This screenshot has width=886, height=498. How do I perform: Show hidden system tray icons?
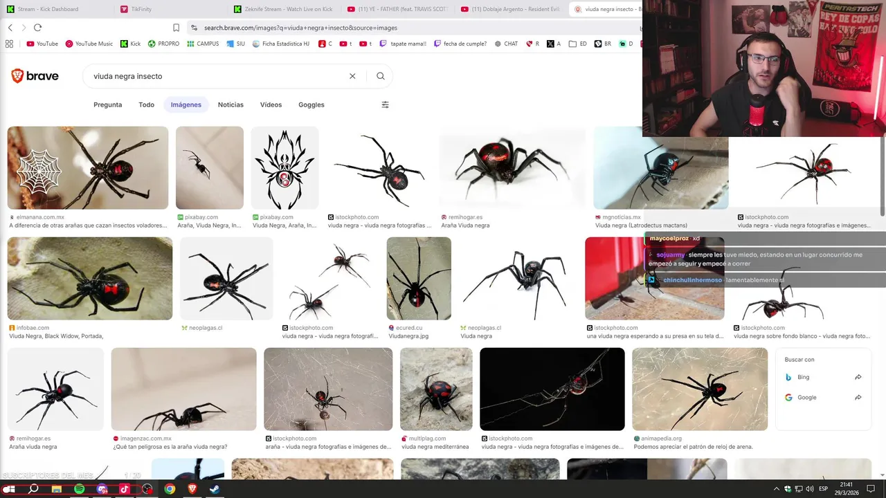point(776,489)
